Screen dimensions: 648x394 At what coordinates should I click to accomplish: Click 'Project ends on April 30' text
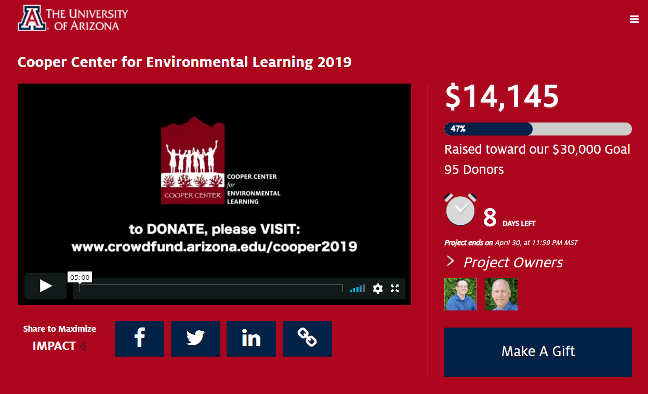tap(511, 242)
